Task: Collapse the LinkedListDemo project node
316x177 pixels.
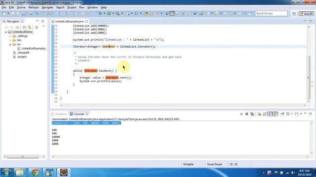Action: (x=6, y=32)
